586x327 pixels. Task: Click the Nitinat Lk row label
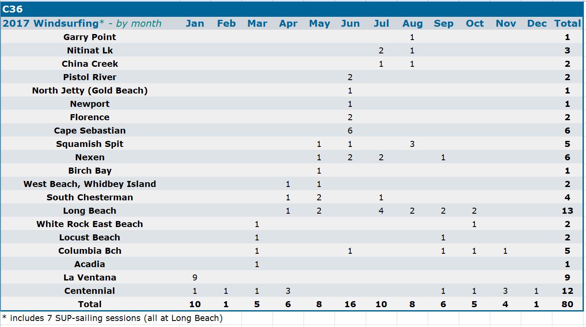coord(90,50)
